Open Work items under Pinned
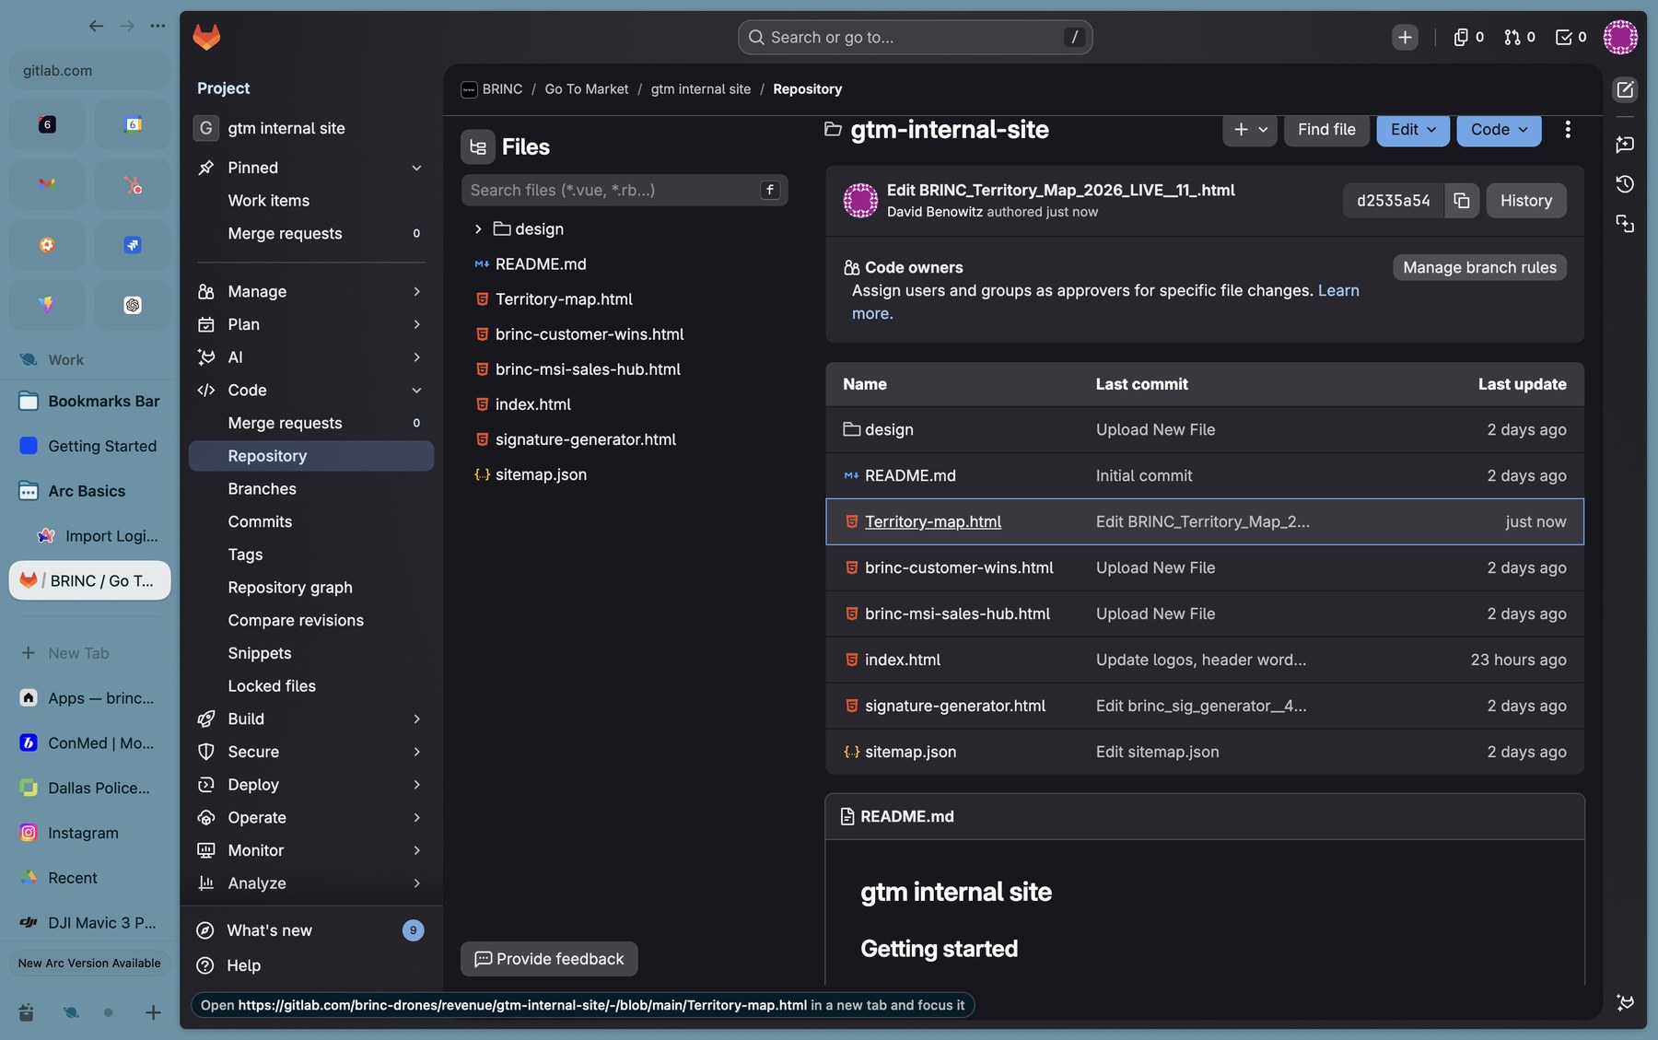Screen dimensions: 1658x1040 311,201
